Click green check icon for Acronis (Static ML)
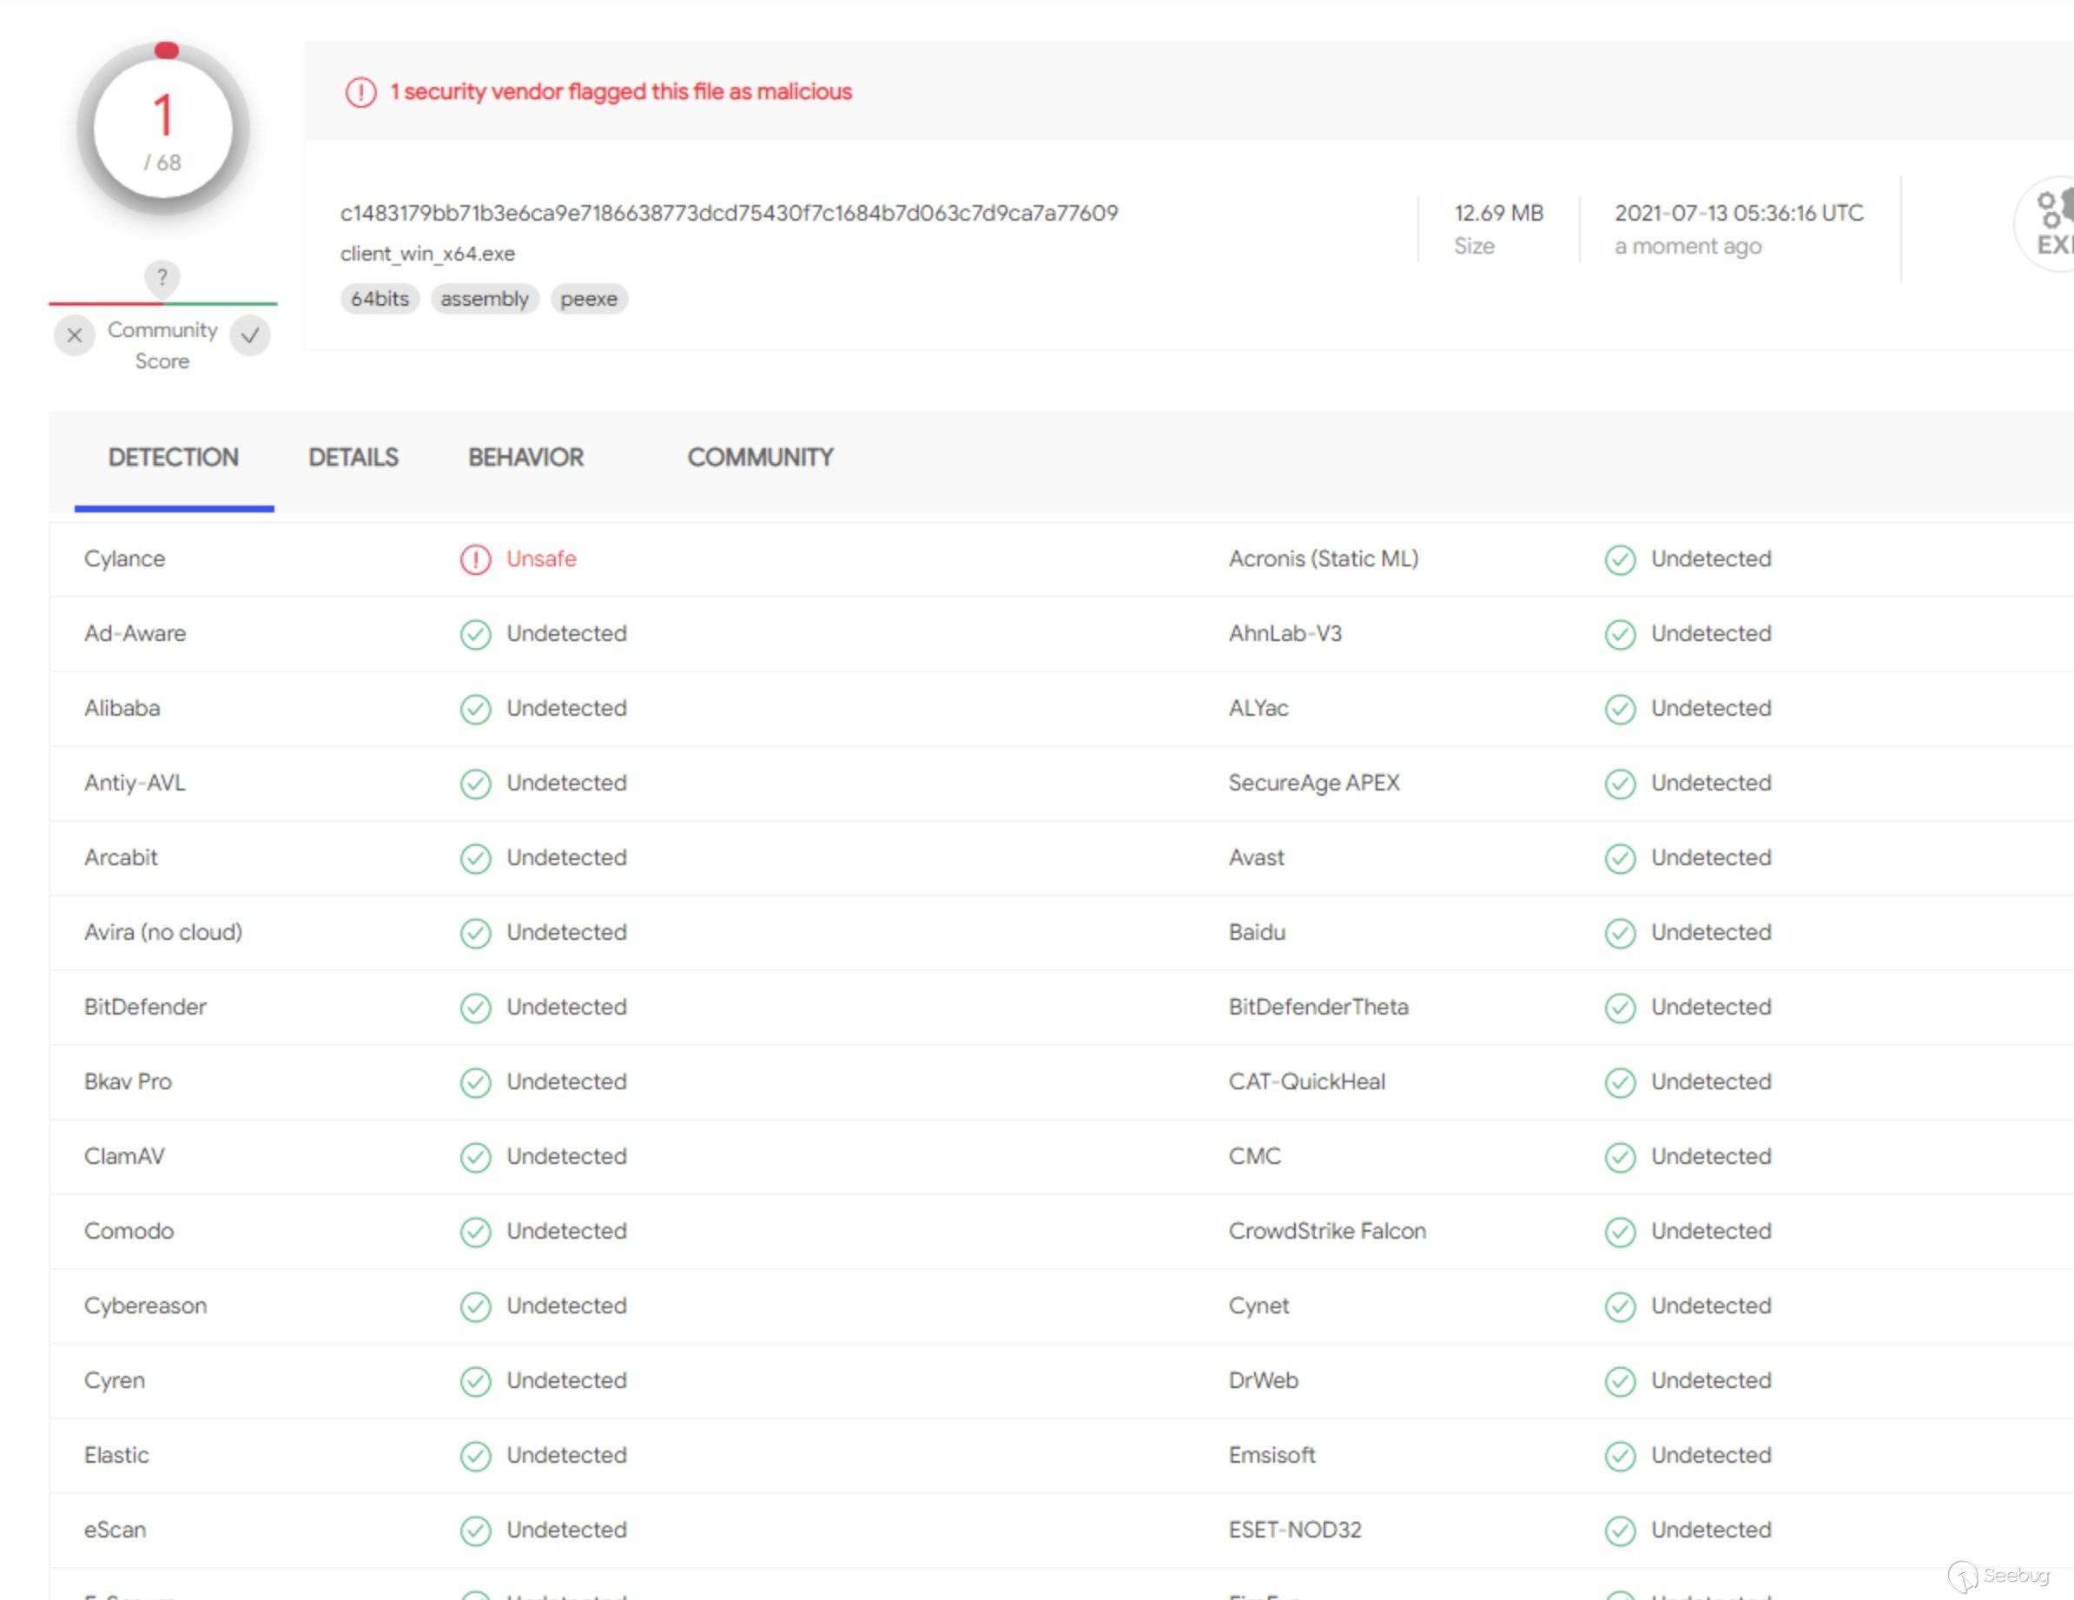This screenshot has height=1600, width=2074. pos(1619,559)
